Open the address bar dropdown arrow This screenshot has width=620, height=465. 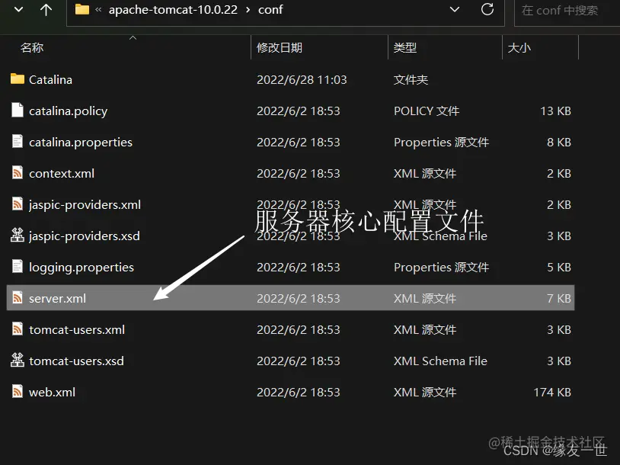click(x=455, y=10)
